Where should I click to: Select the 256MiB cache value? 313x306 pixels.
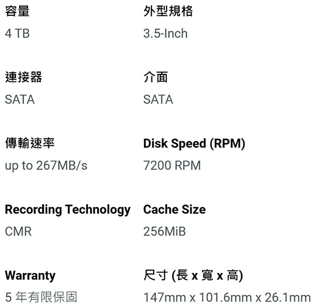click(x=165, y=232)
